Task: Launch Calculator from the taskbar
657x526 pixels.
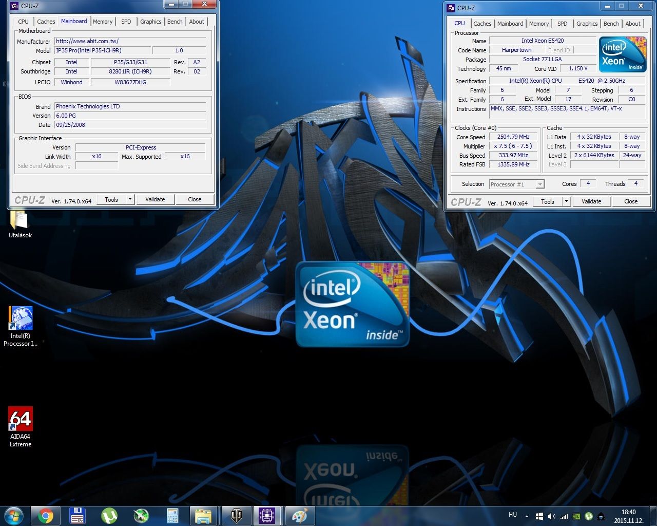Action: [172, 515]
